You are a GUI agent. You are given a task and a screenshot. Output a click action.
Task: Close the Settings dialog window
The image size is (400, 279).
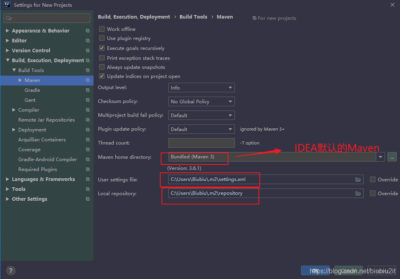[393, 5]
